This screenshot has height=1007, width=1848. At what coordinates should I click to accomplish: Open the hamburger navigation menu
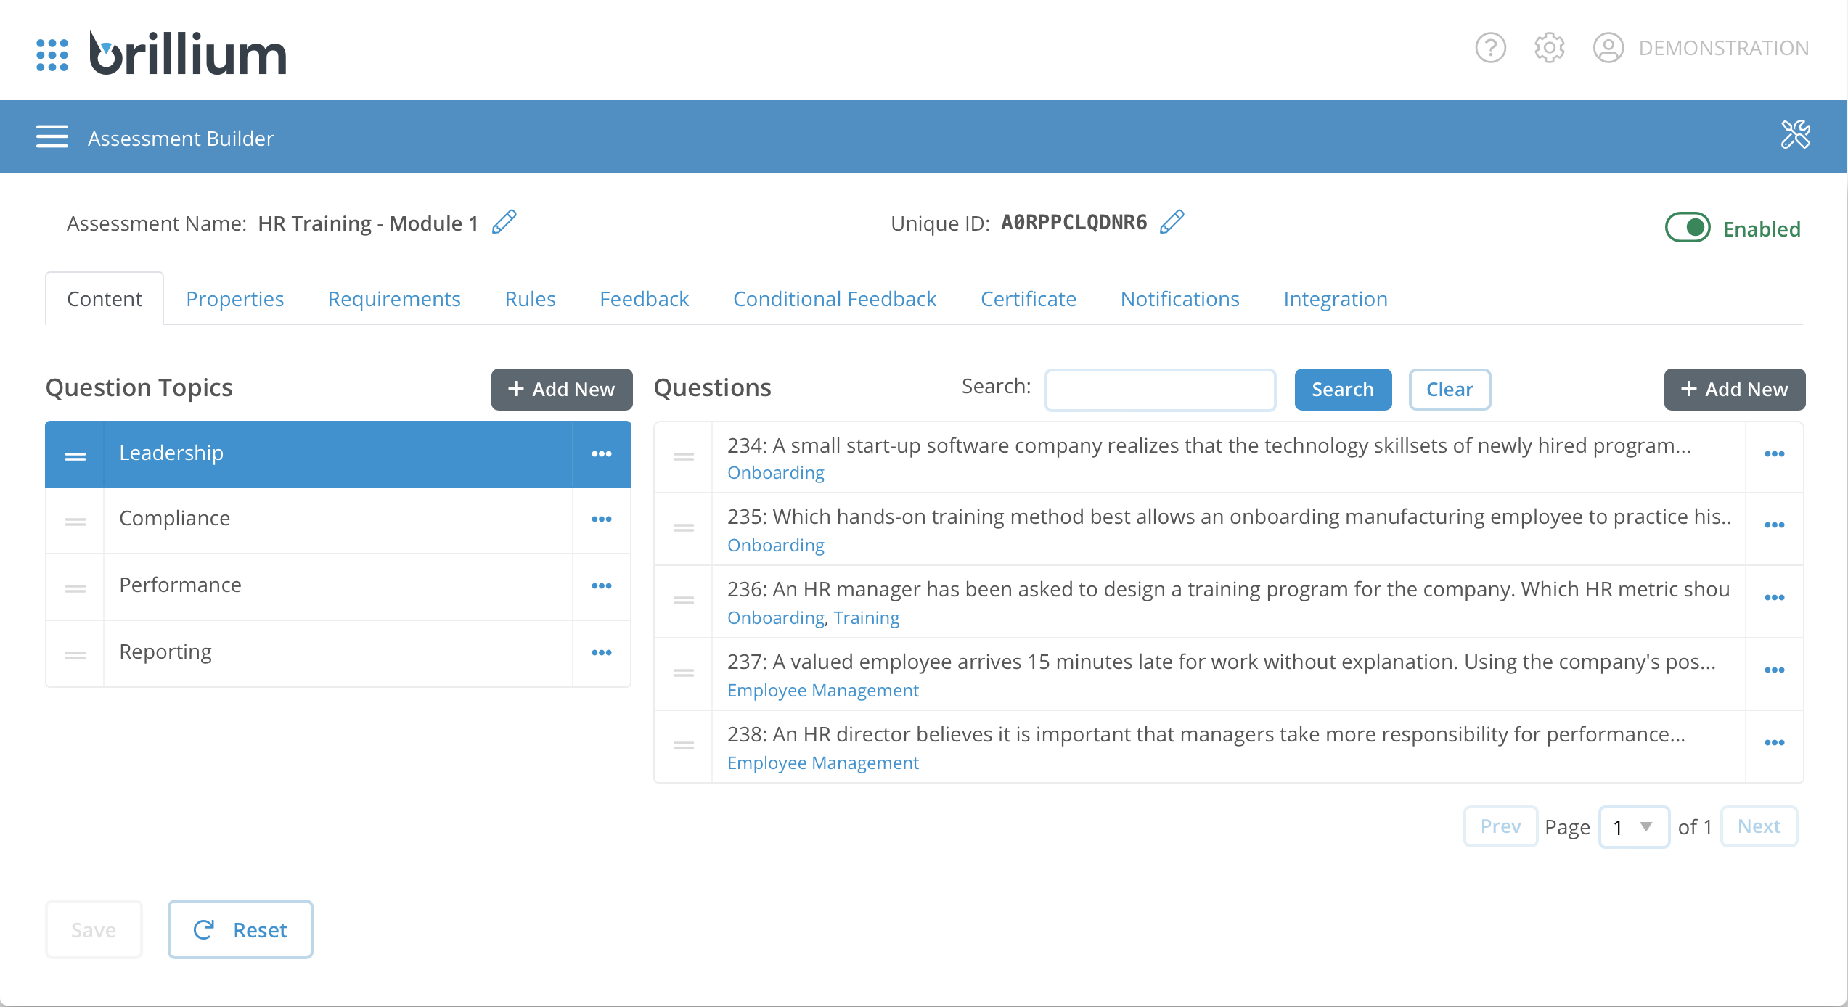click(x=52, y=136)
